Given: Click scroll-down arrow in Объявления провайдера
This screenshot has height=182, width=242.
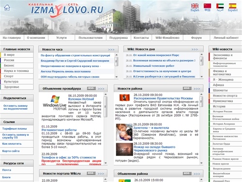Looking at the screenshot, I should pos(106,163).
